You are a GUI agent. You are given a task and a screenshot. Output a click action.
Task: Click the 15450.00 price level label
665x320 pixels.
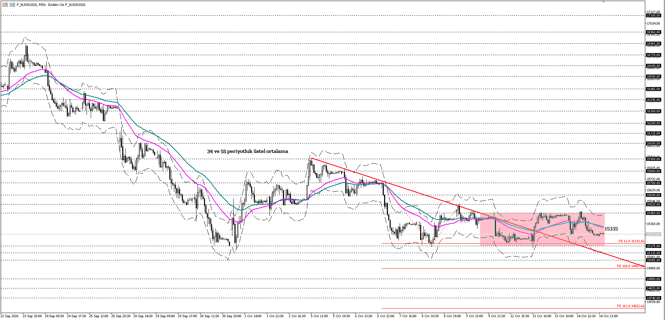[x=654, y=213]
